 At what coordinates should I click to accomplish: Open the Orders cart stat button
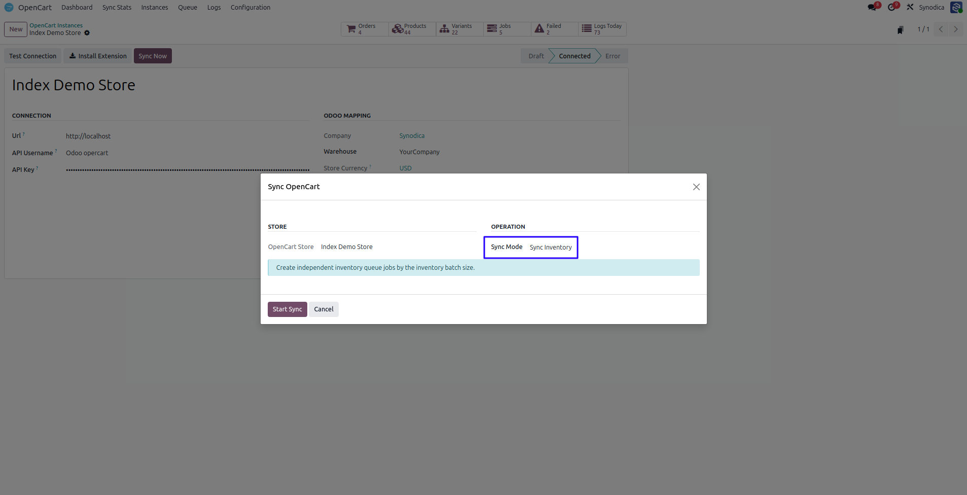pos(365,29)
